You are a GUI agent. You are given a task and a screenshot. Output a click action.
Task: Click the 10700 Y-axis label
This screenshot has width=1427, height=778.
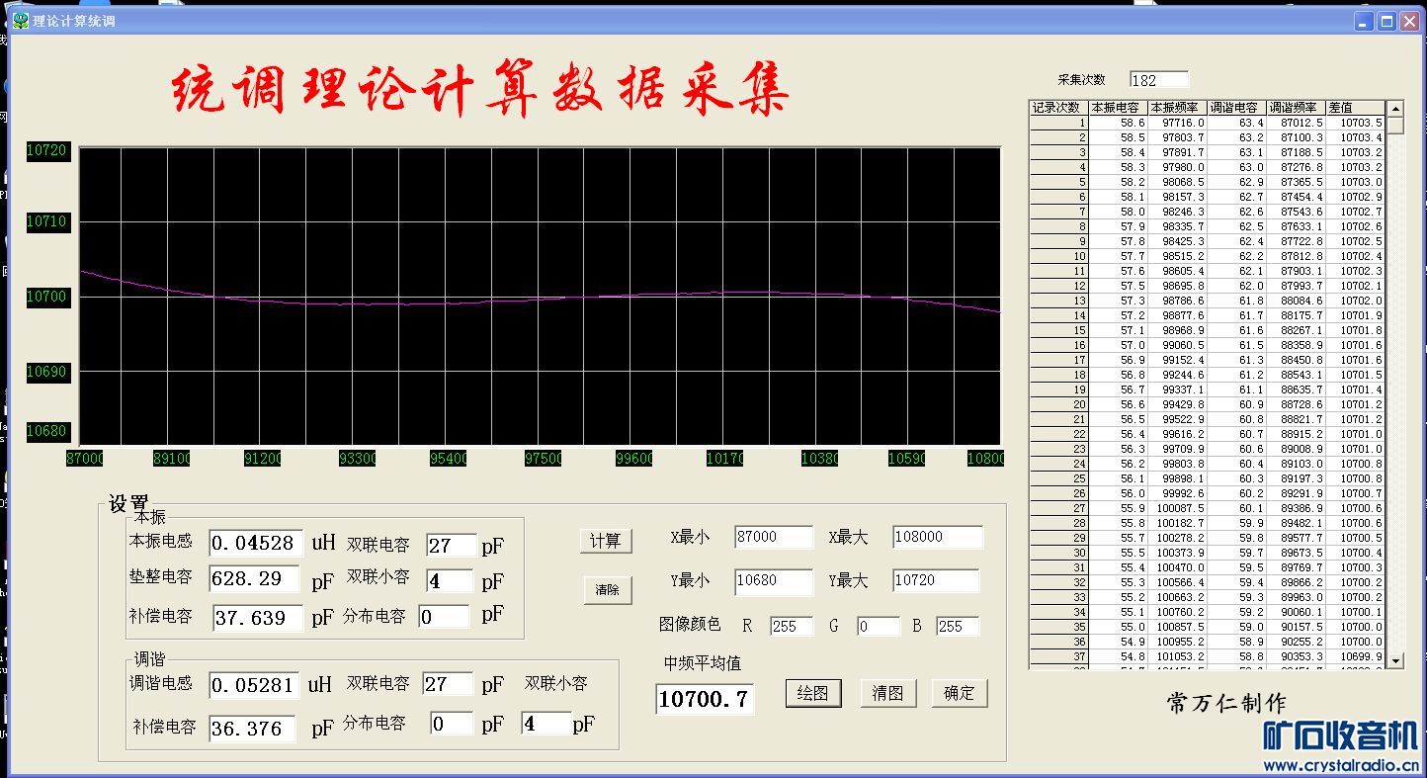point(47,297)
